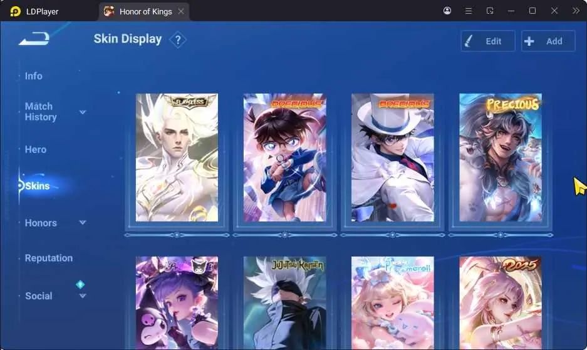
Task: Select the Kuromi purple skin card
Action: [x=177, y=303]
